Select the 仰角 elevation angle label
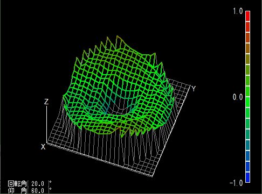This screenshot has height=194, width=262. click(x=17, y=191)
